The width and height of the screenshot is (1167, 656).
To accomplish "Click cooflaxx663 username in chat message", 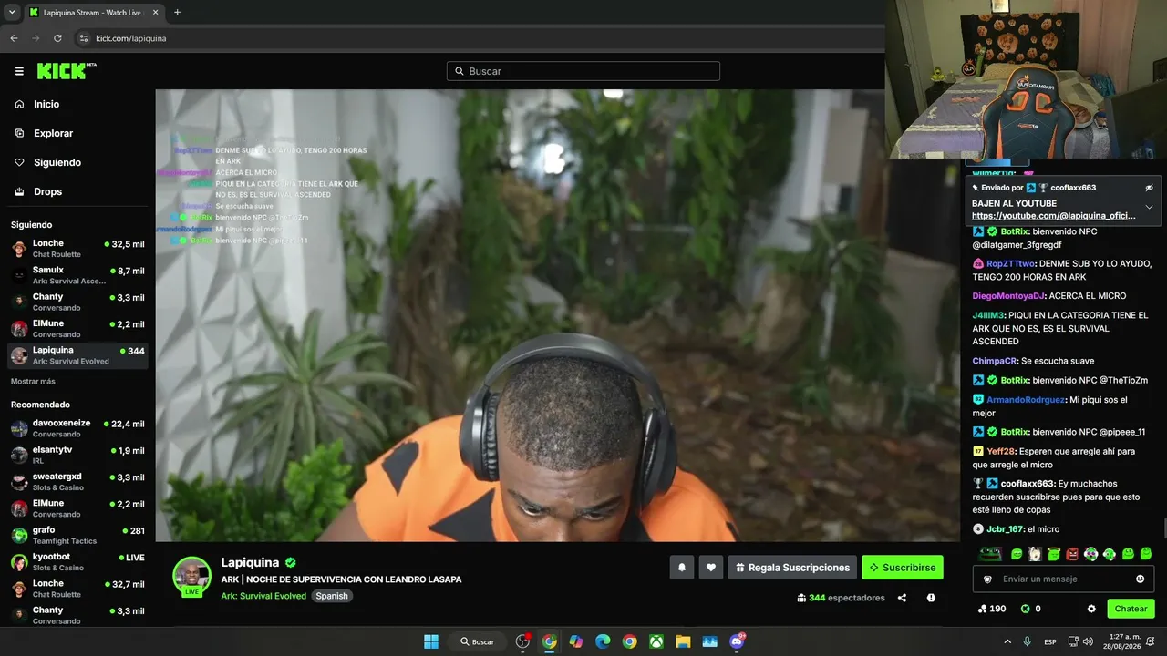I will click(1028, 484).
